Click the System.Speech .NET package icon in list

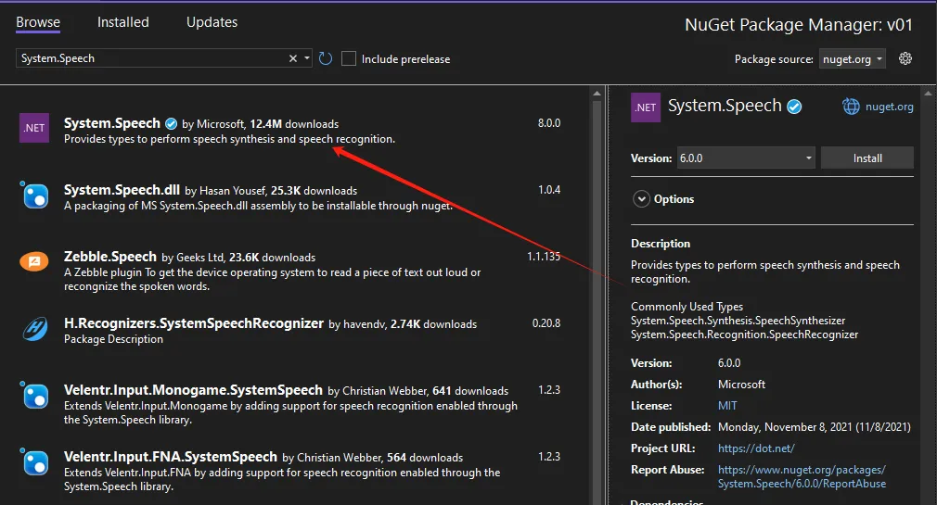pos(34,128)
